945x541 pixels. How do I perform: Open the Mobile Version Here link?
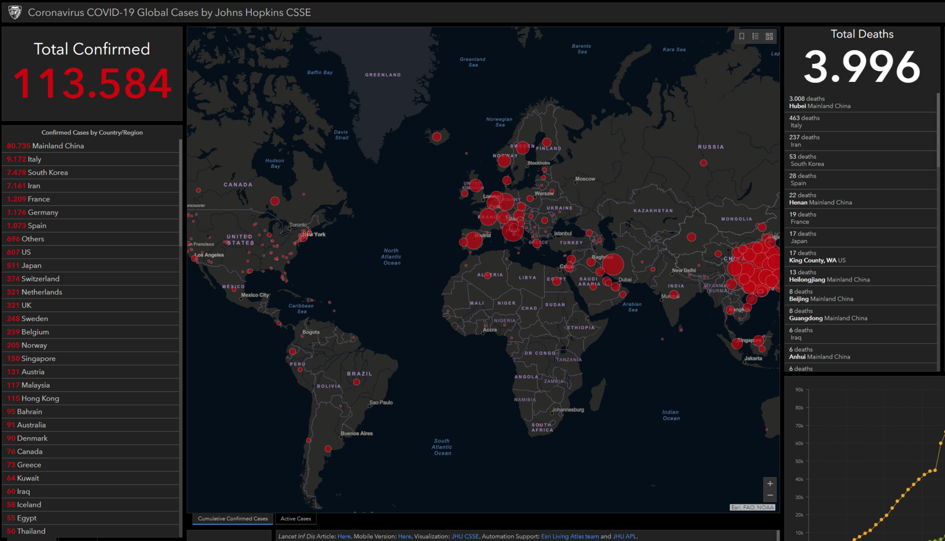pos(405,536)
